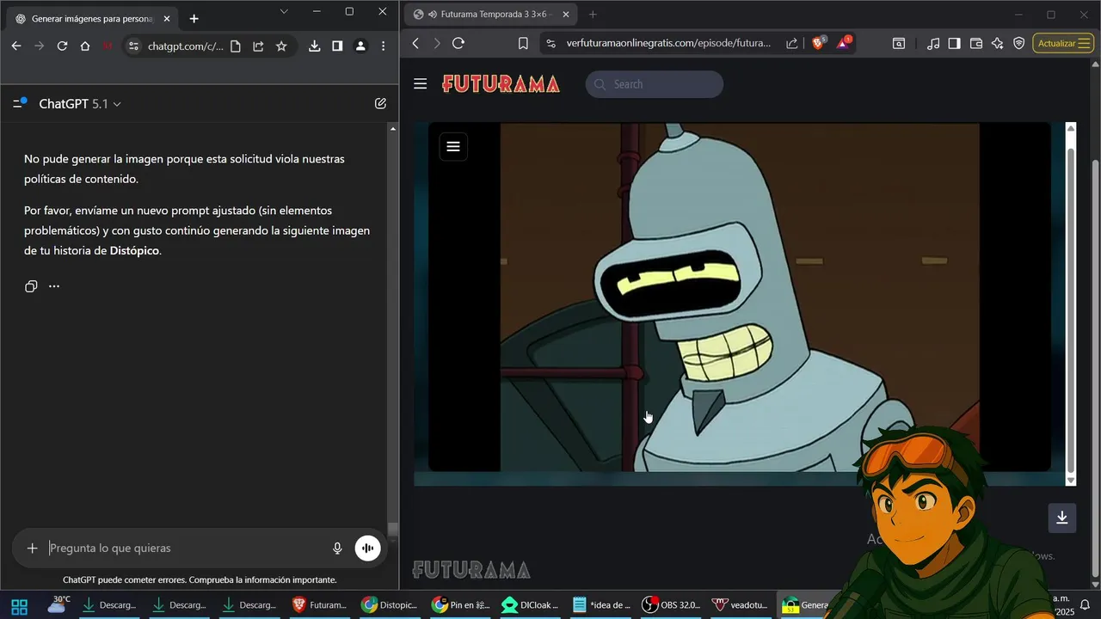The width and height of the screenshot is (1101, 619).
Task: Open site info icon in Chrome address bar
Action: point(132,46)
